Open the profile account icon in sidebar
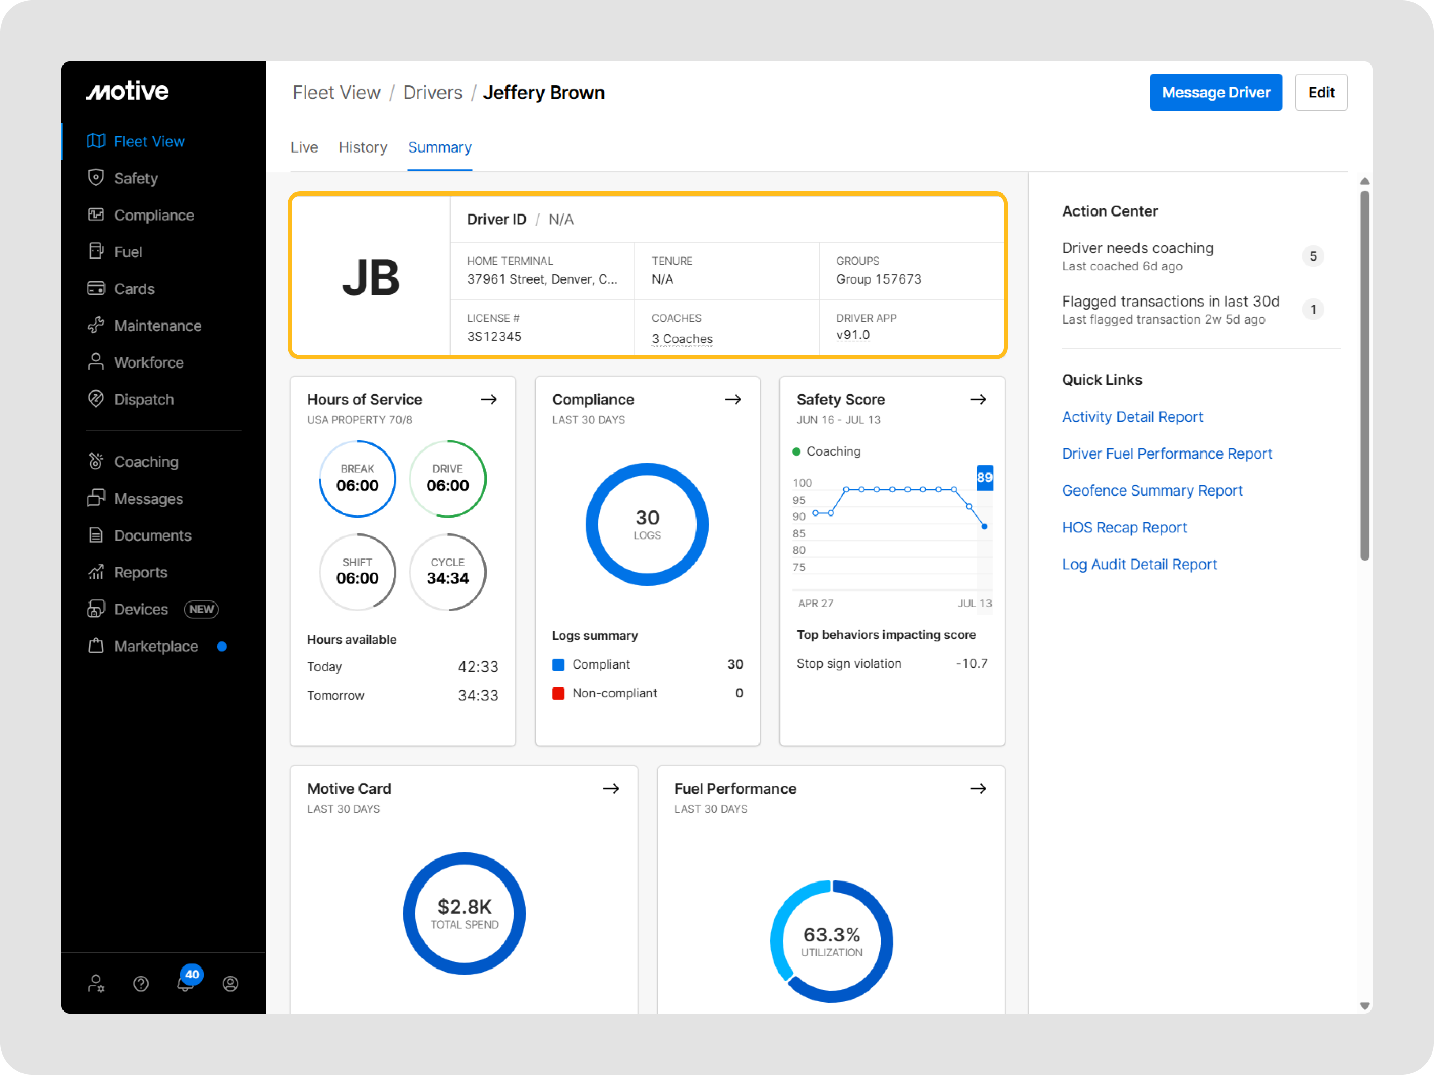 pos(230,984)
